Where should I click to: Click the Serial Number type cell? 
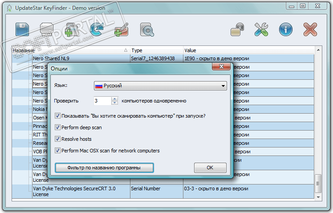click(x=157, y=191)
